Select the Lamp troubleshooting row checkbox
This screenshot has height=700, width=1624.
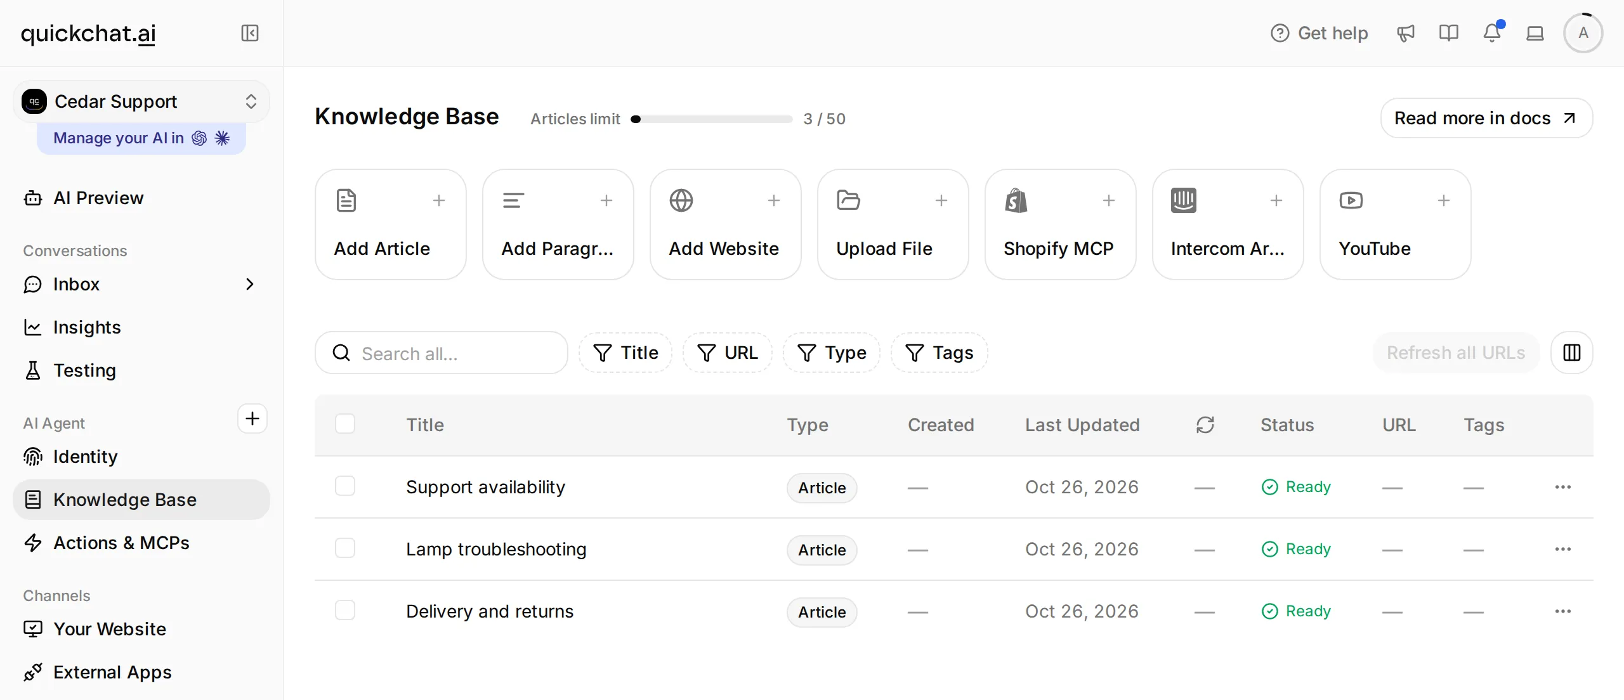pos(345,548)
